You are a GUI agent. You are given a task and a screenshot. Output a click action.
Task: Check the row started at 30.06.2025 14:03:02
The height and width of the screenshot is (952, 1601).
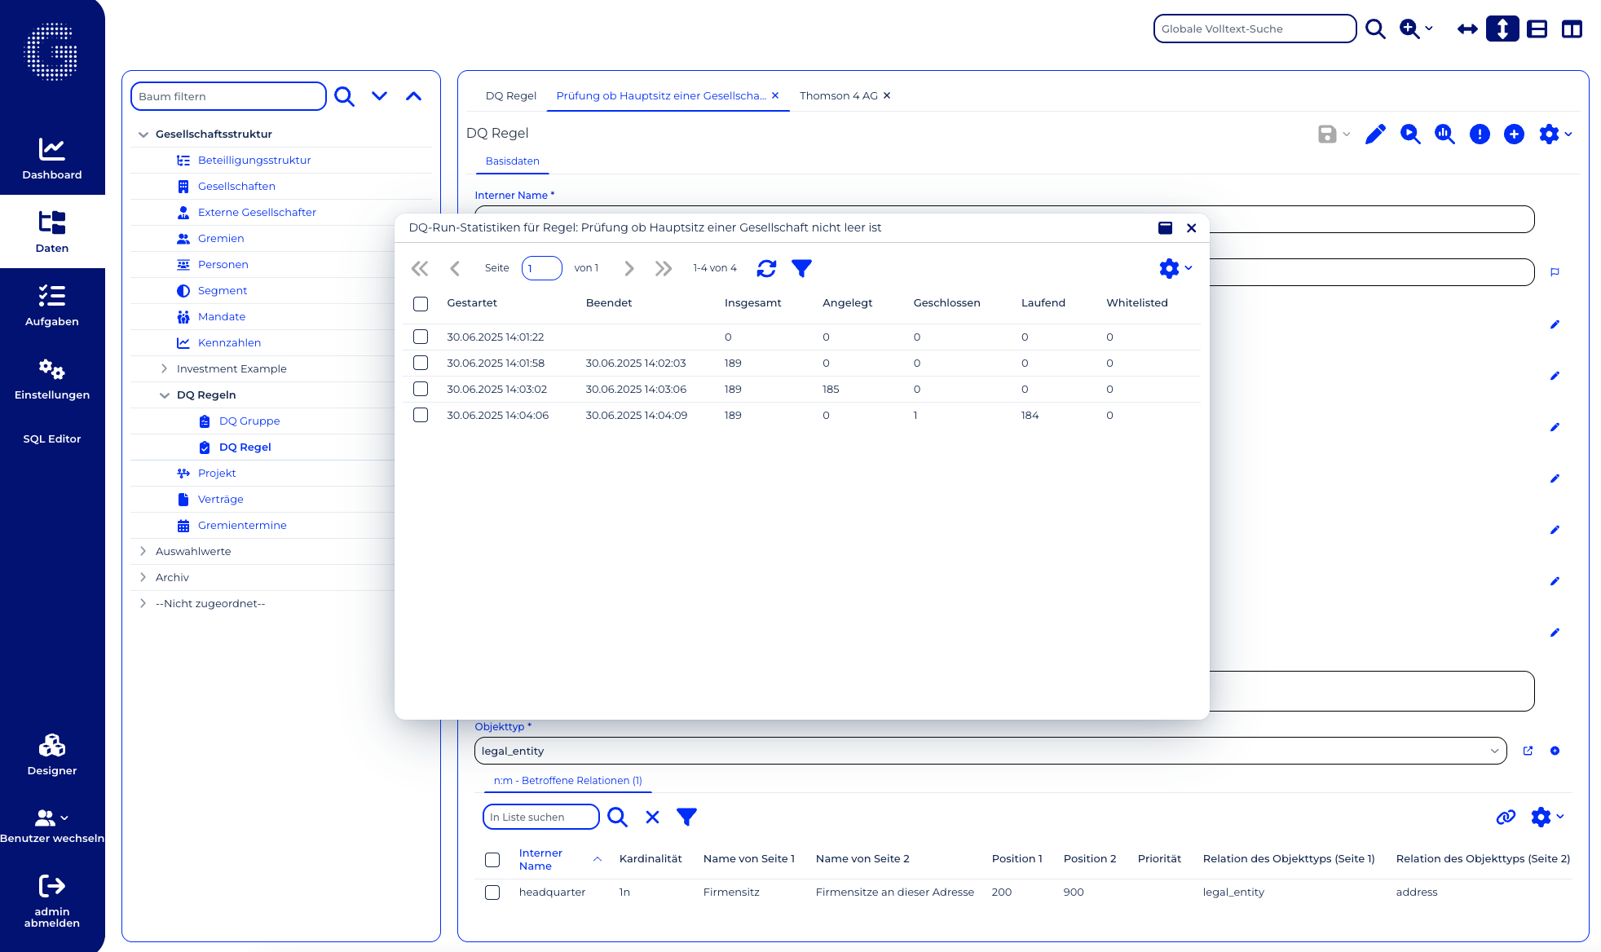tap(421, 389)
